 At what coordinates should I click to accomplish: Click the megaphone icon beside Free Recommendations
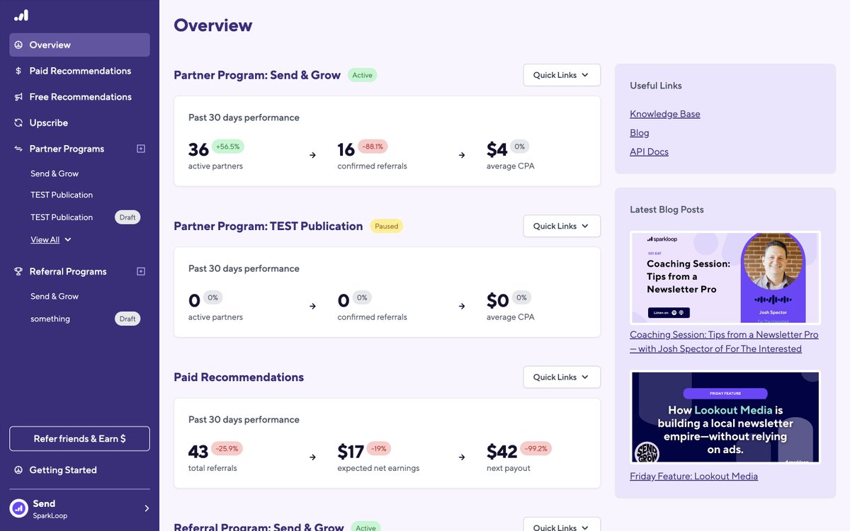18,97
